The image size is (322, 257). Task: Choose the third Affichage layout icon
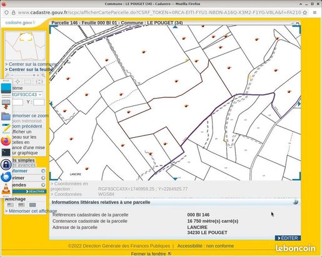tap(33, 205)
